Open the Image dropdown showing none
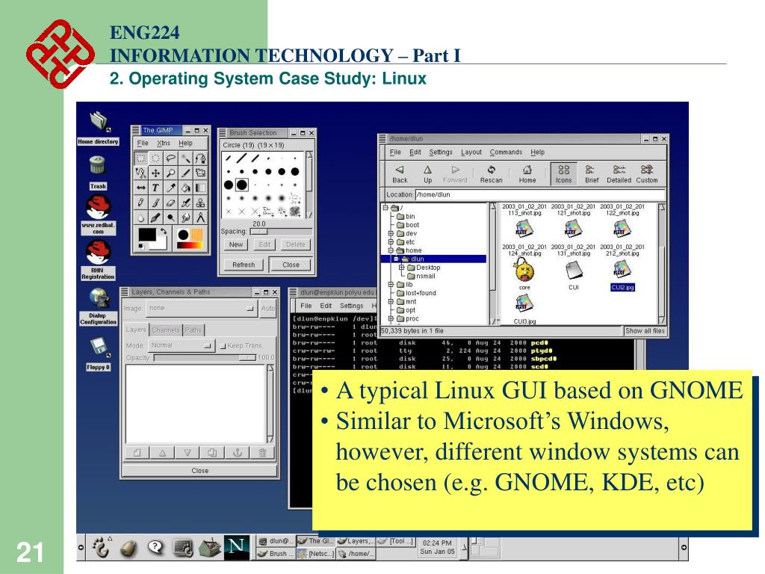The width and height of the screenshot is (765, 574). 202,309
